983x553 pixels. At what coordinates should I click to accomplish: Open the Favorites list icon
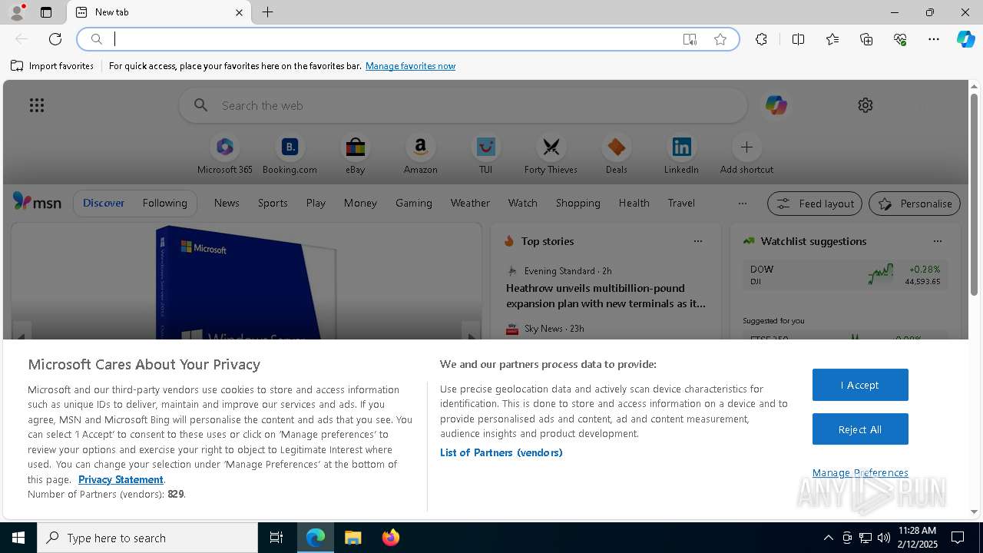pyautogui.click(x=832, y=39)
